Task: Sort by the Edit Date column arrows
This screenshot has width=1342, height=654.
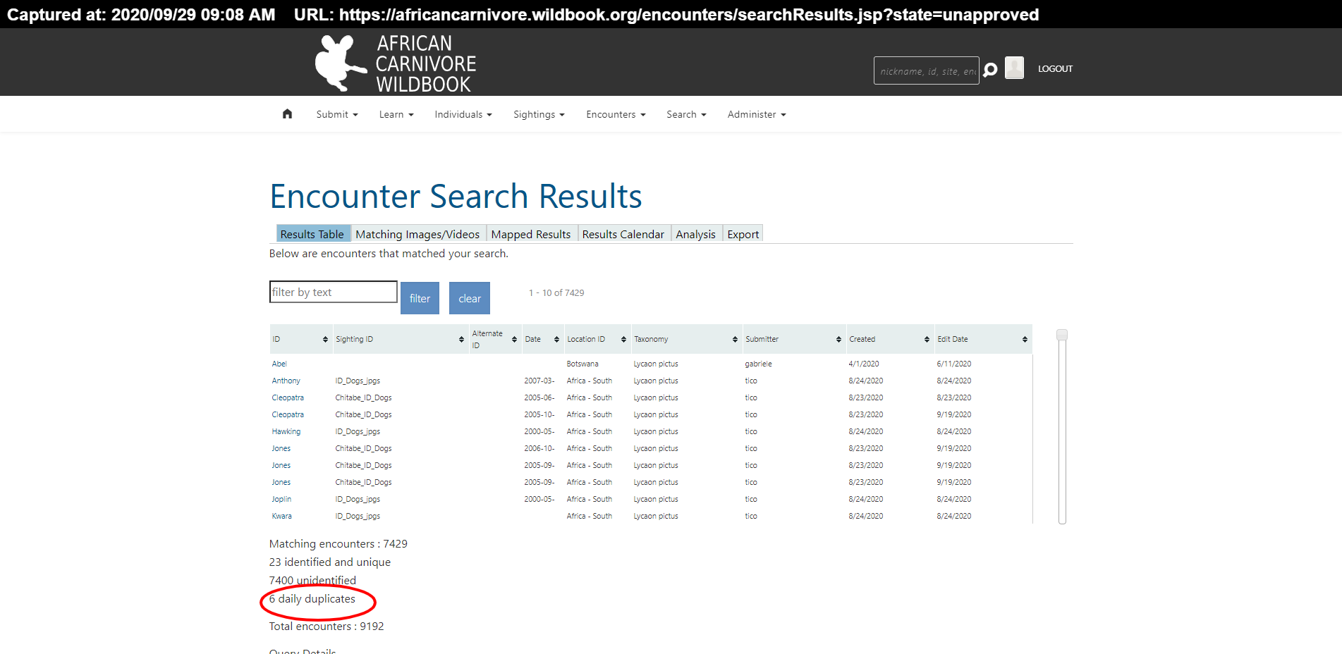Action: (x=1024, y=339)
